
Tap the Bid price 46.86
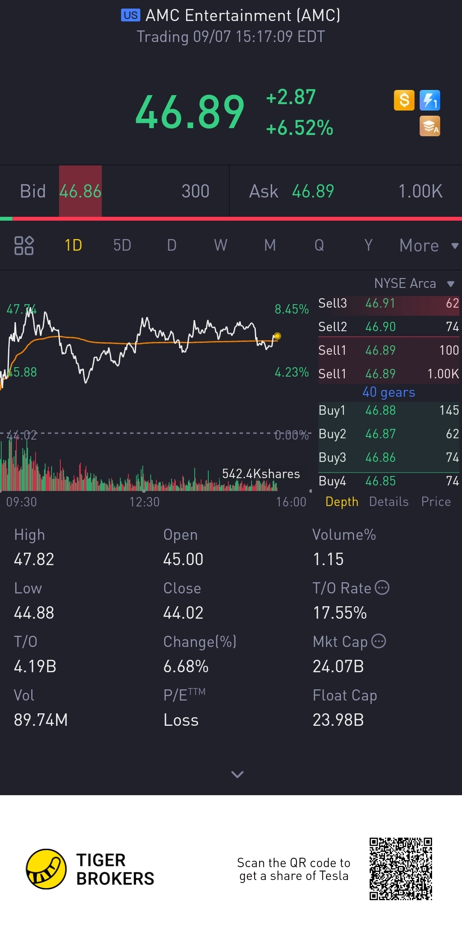point(80,191)
